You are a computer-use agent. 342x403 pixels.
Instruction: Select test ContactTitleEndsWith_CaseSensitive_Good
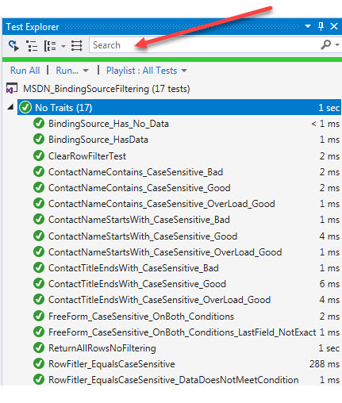(x=137, y=284)
